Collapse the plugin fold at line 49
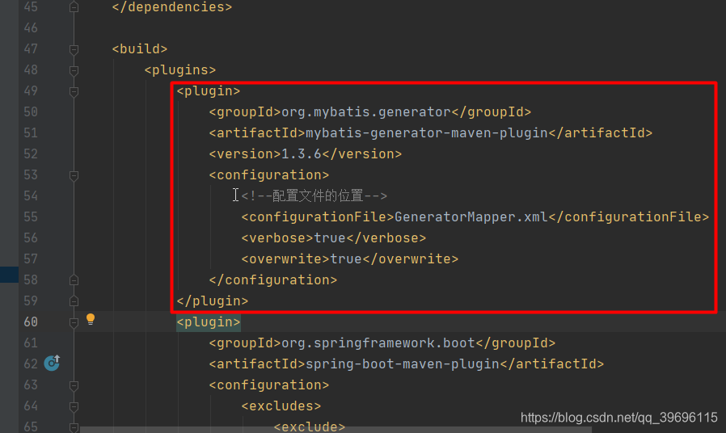 (x=74, y=91)
